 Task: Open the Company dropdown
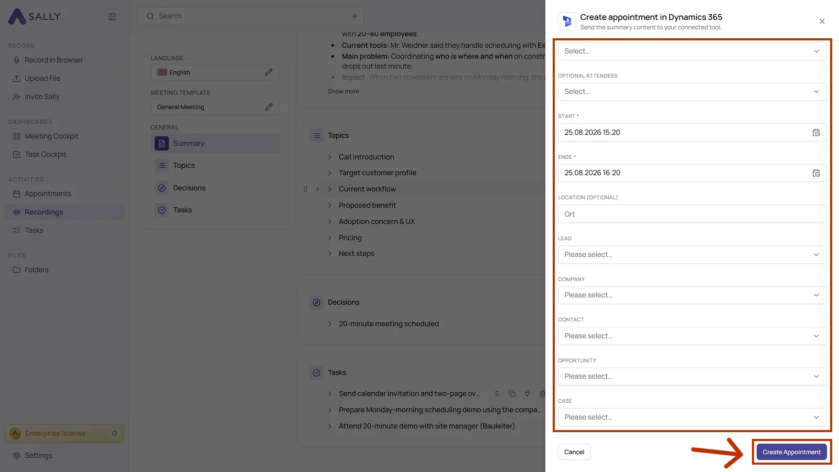pyautogui.click(x=692, y=295)
